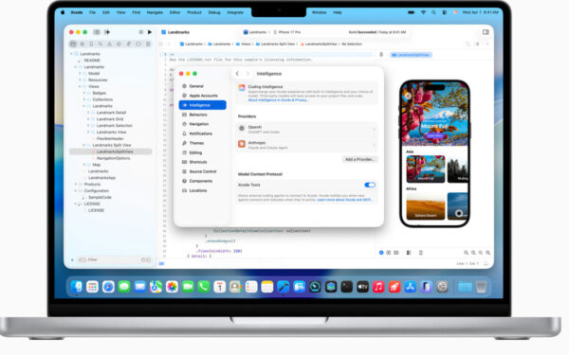Expand the Map folder

(x=84, y=165)
